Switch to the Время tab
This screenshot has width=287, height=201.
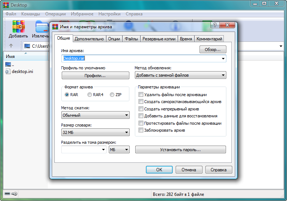186,39
